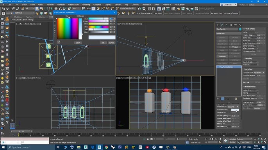Toggle the show end result icon below modifier stack

tap(223, 99)
